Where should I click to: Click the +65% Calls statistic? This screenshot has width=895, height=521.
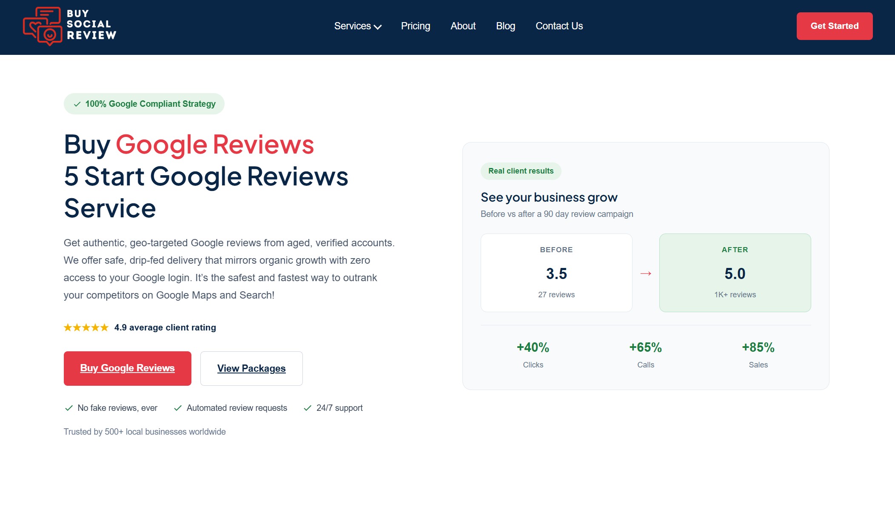tap(646, 355)
